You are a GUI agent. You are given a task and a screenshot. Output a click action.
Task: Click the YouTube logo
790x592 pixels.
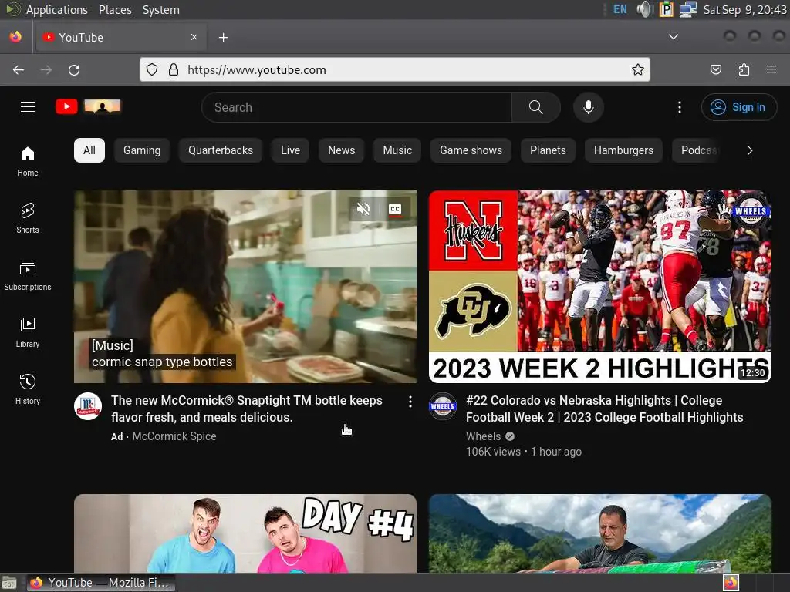tap(88, 106)
